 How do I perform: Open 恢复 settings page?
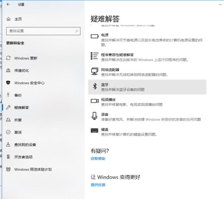18,120
